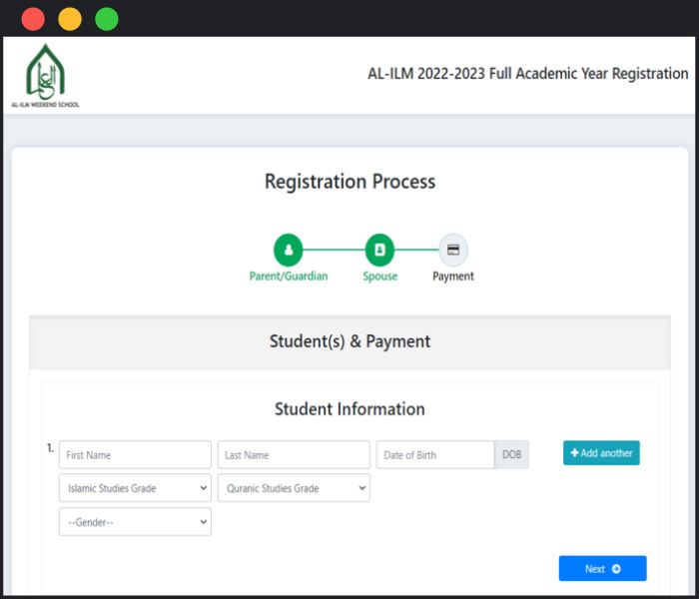Select the Parent/Guardian step circle icon

pos(289,250)
